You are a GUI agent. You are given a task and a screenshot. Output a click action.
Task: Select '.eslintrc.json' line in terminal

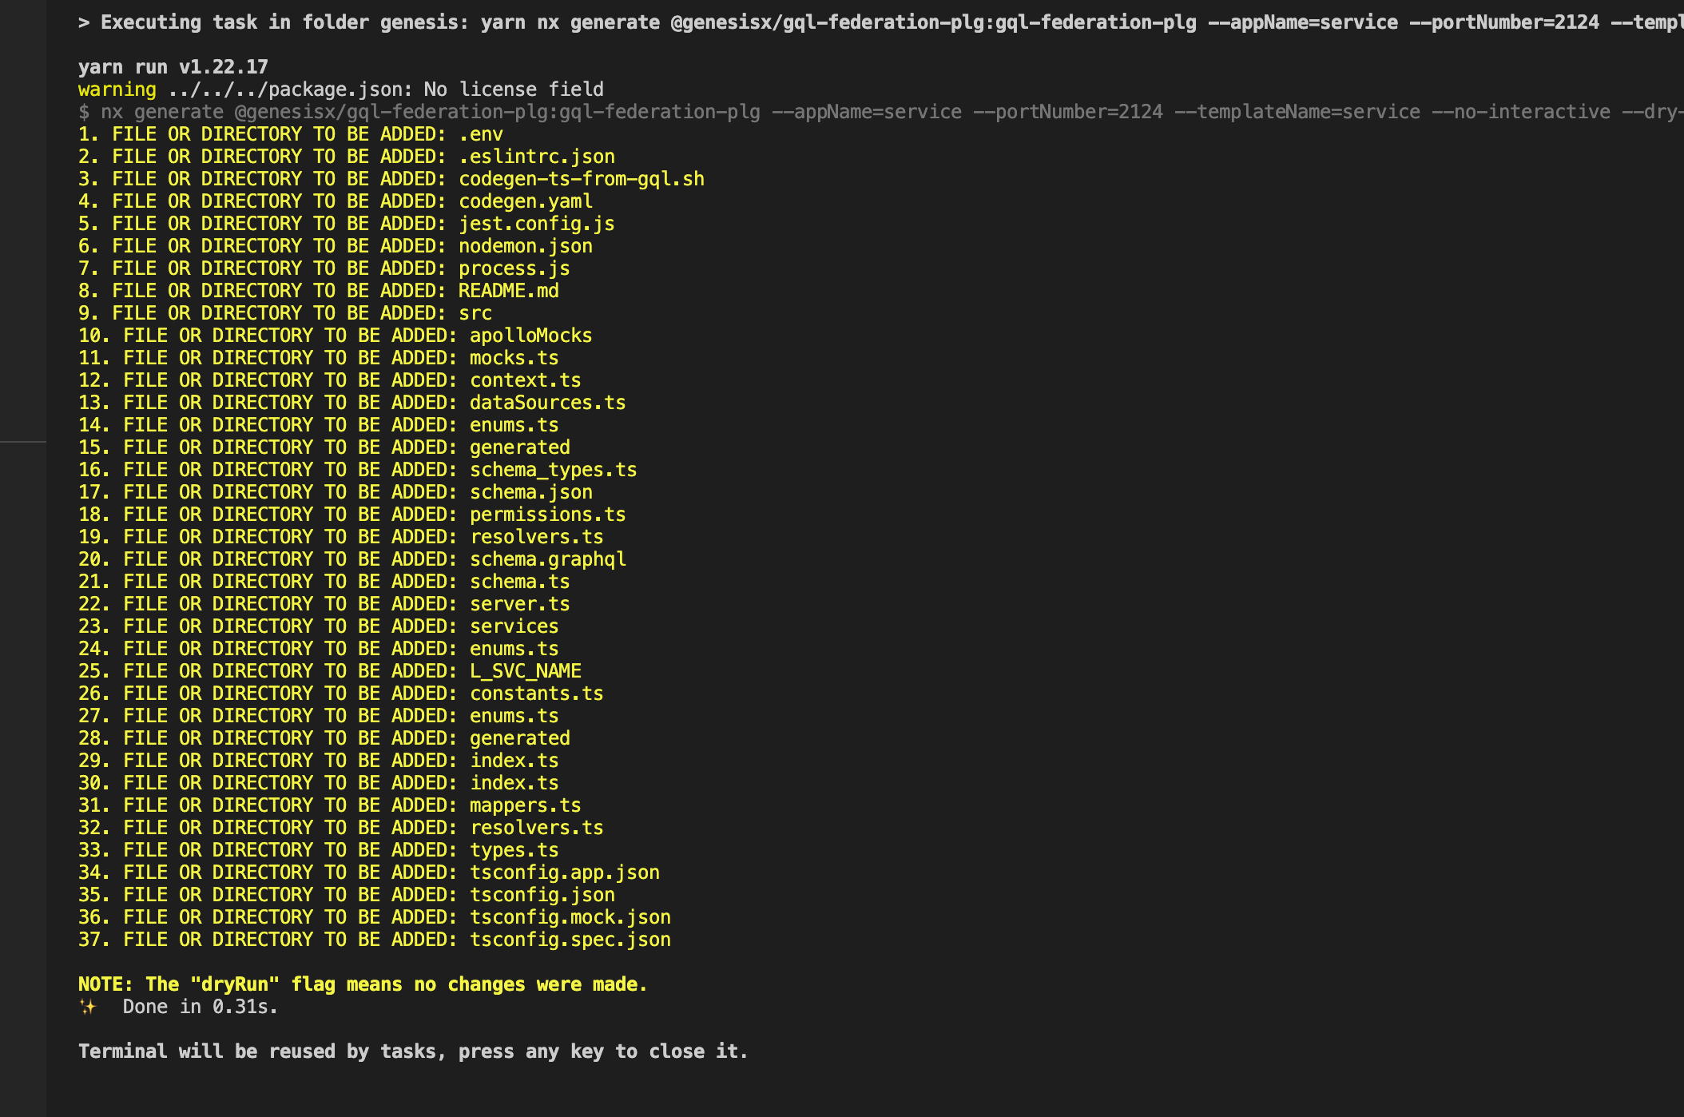coord(347,157)
